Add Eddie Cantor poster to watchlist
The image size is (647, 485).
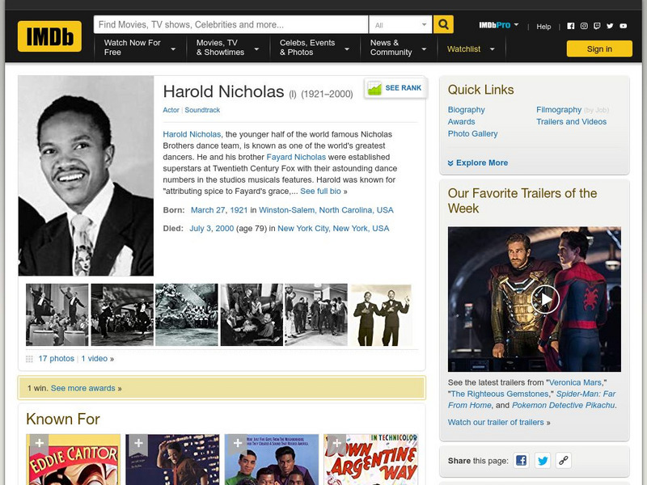tap(39, 443)
